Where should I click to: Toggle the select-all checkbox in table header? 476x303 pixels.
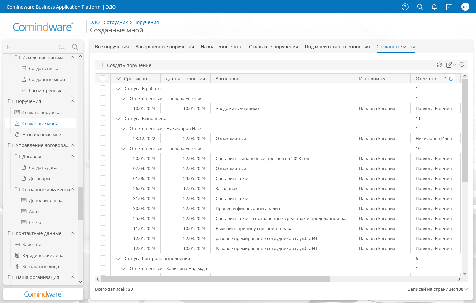coord(103,78)
